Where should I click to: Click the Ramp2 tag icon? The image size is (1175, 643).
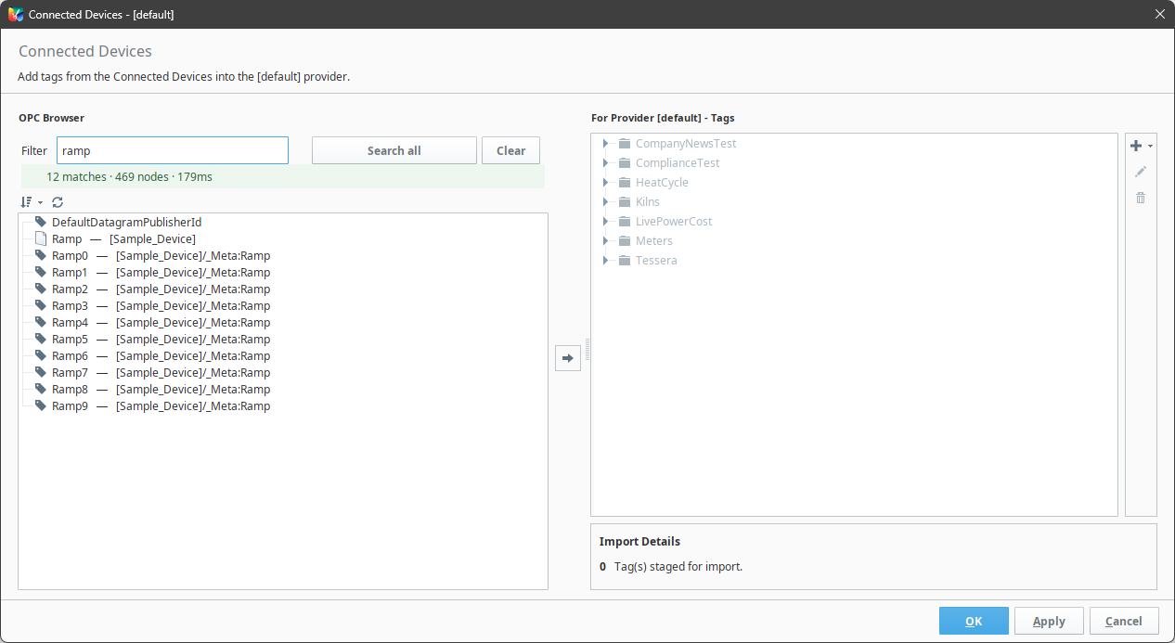pos(41,289)
